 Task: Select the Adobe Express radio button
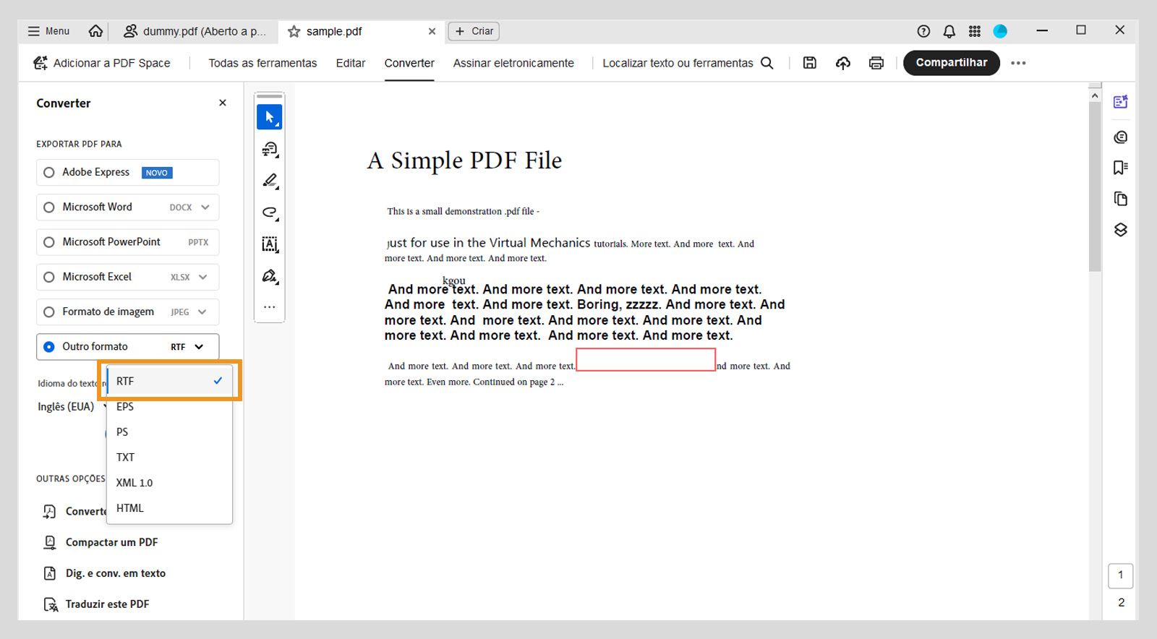(x=49, y=173)
